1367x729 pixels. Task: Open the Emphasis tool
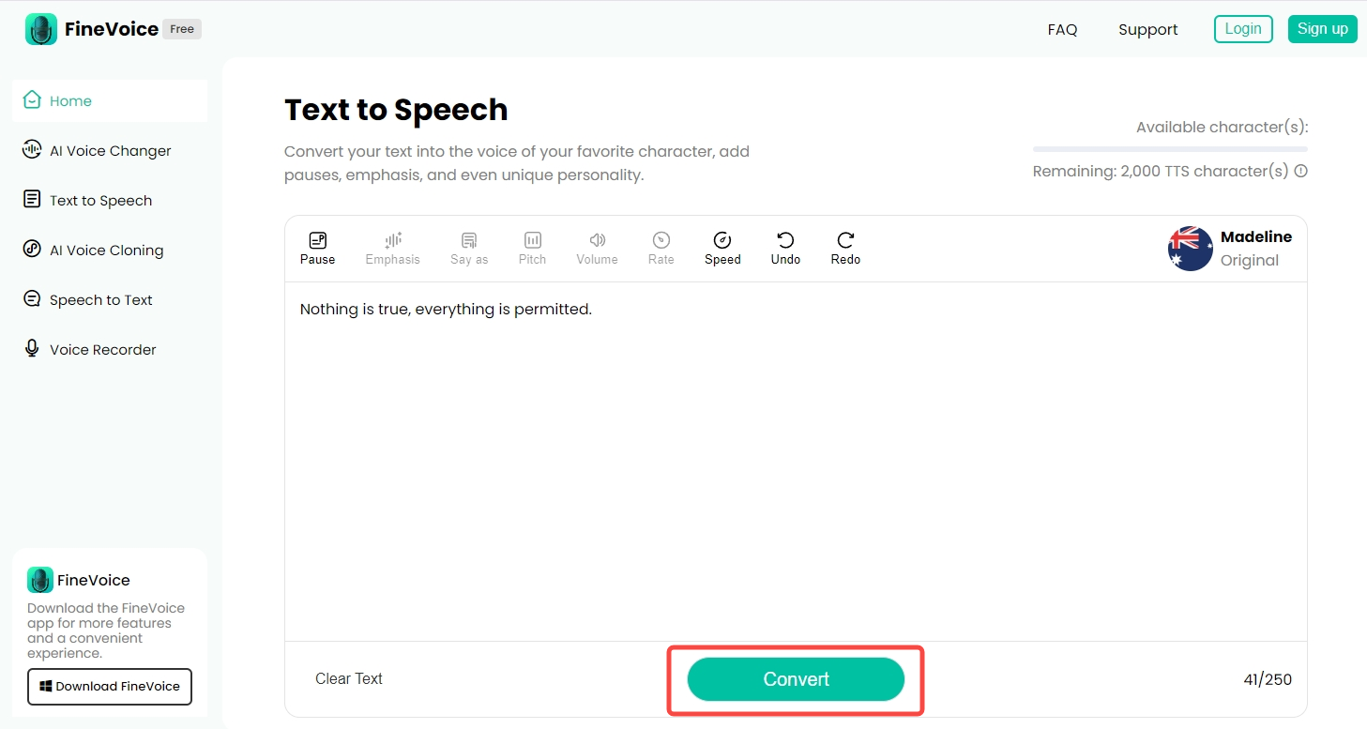(392, 247)
